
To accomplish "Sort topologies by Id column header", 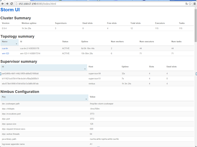I will point(21,42).
